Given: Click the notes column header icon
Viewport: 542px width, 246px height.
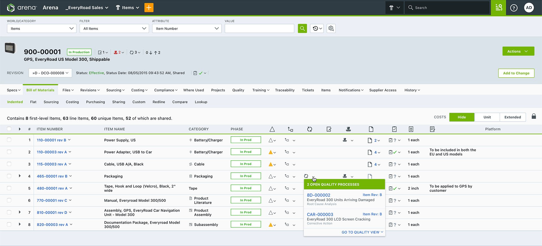Looking at the screenshot, I should pos(432,129).
